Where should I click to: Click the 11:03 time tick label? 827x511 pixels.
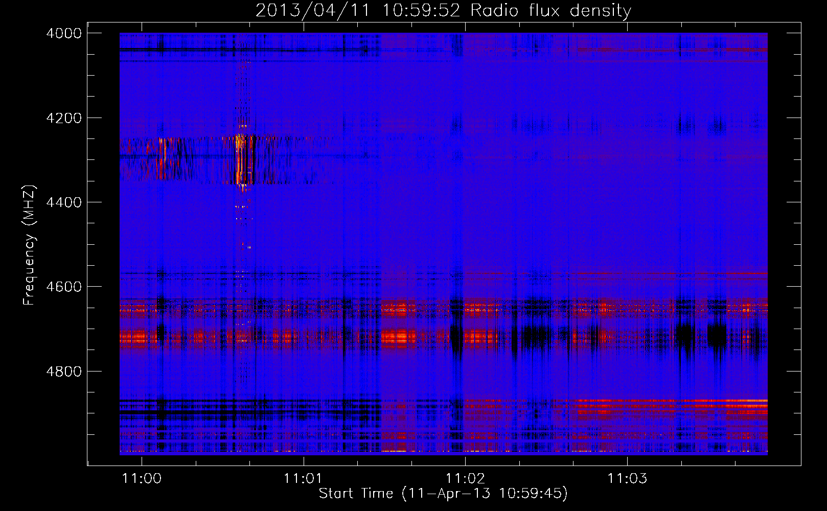[x=627, y=478]
